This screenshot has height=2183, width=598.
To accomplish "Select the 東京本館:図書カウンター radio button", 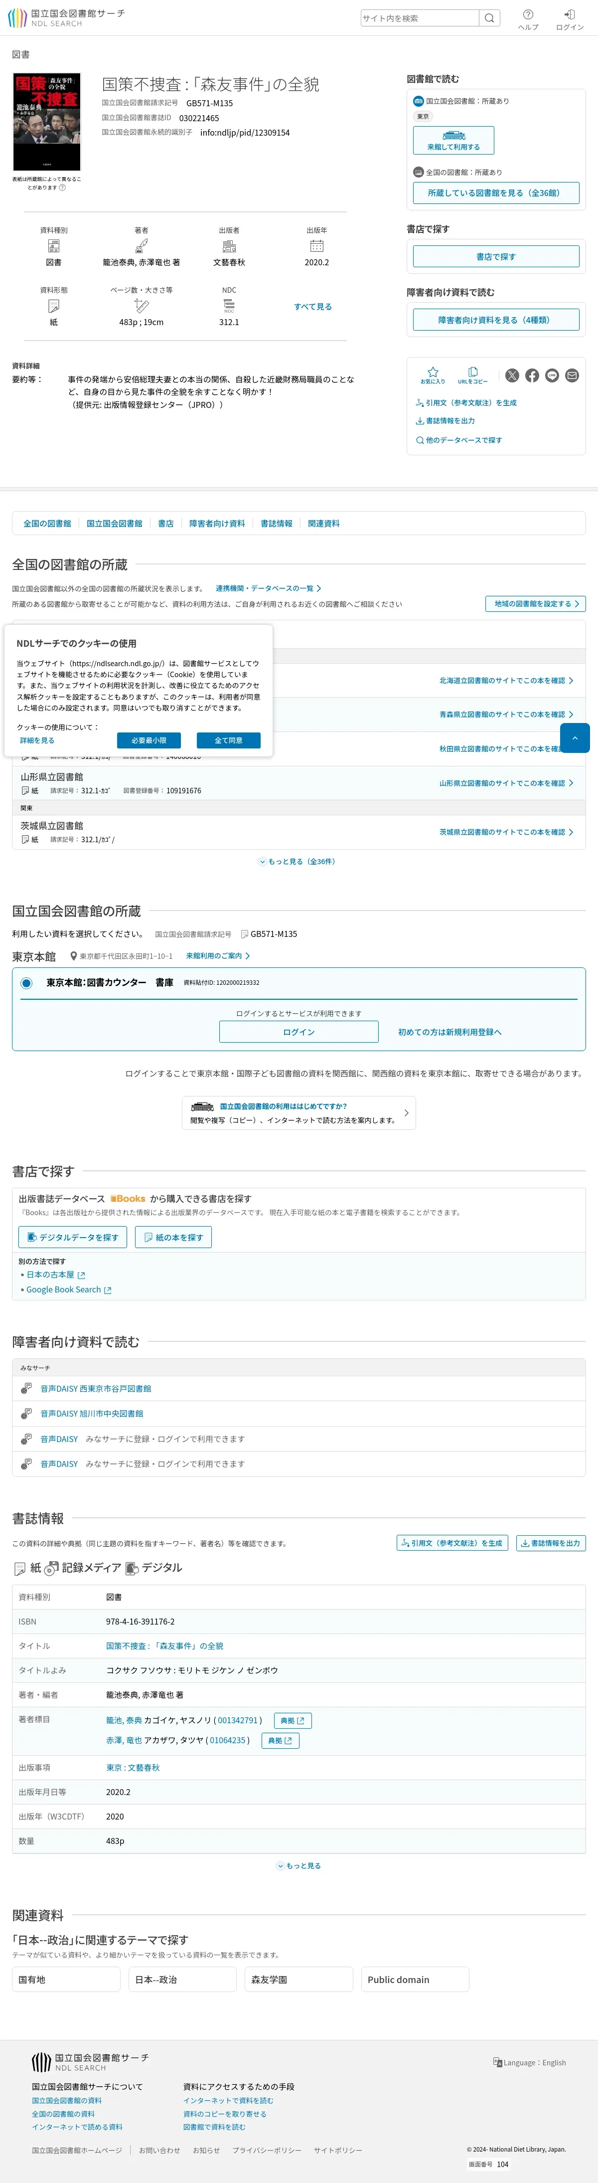I will [x=26, y=983].
